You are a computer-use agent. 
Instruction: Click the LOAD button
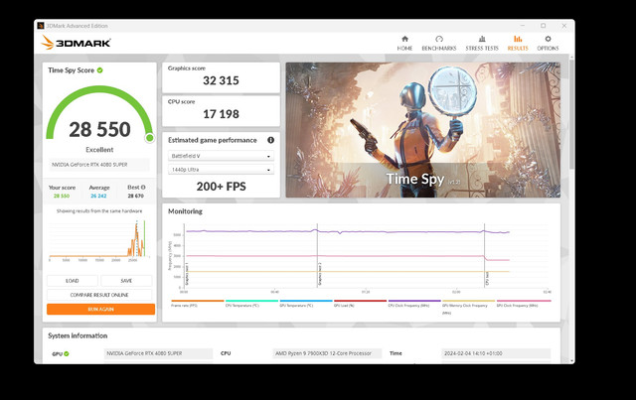[x=73, y=281]
